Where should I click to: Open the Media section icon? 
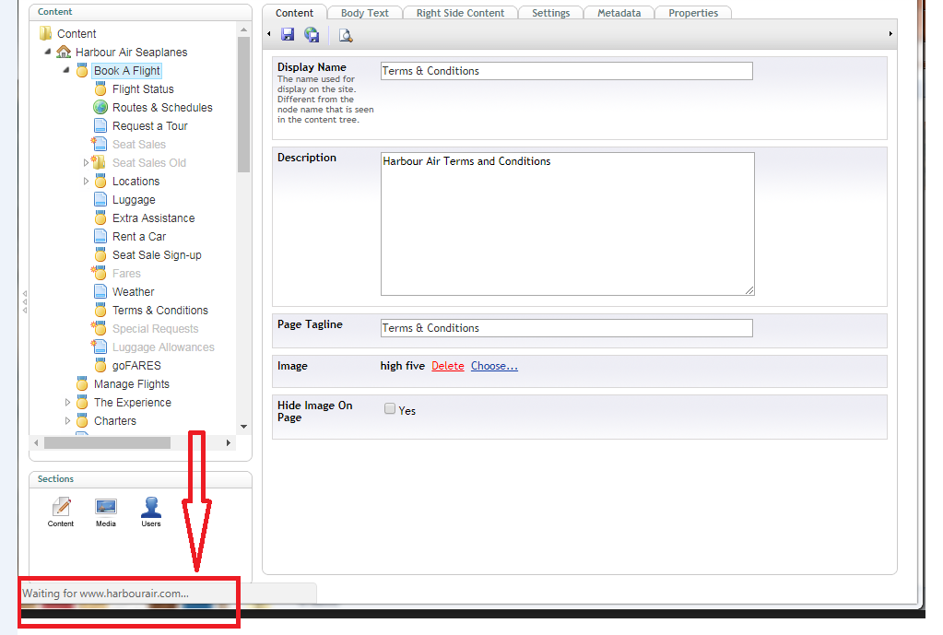pyautogui.click(x=106, y=508)
